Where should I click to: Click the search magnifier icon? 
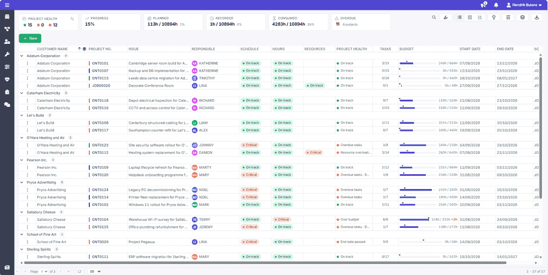pyautogui.click(x=433, y=18)
